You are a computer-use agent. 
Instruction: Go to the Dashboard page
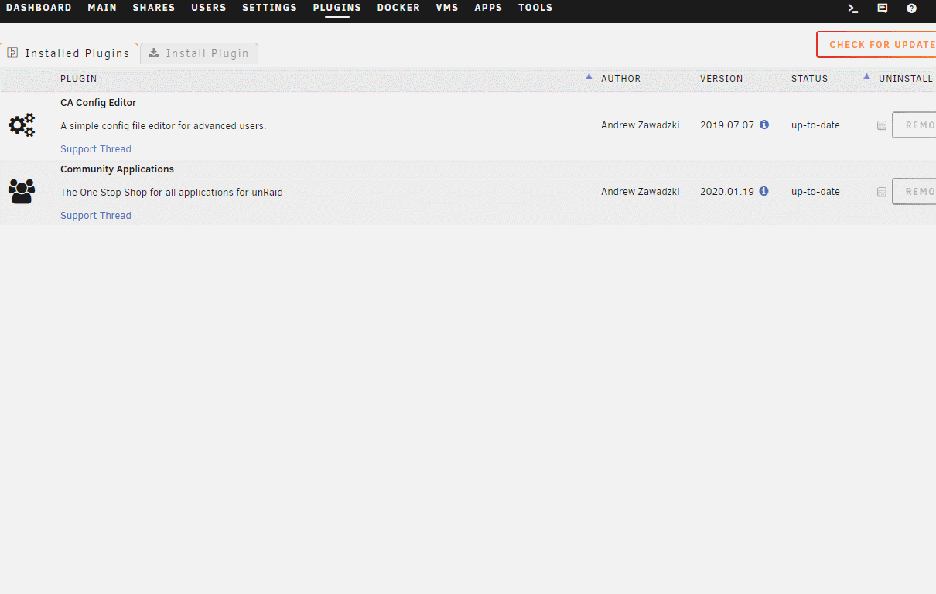tap(39, 8)
